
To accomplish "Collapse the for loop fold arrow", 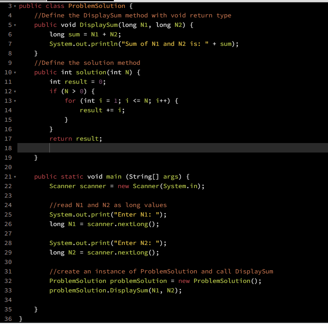I will point(15,101).
